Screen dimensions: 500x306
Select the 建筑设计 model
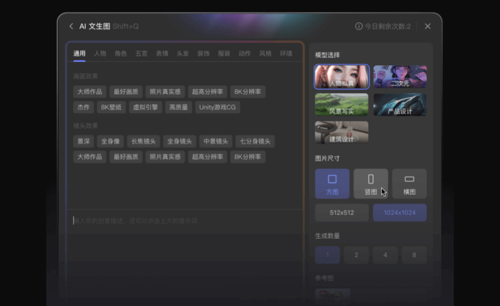tap(341, 132)
